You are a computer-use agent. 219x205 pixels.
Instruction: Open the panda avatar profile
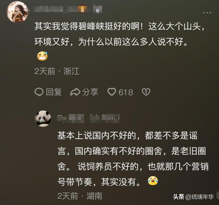coord(43,118)
